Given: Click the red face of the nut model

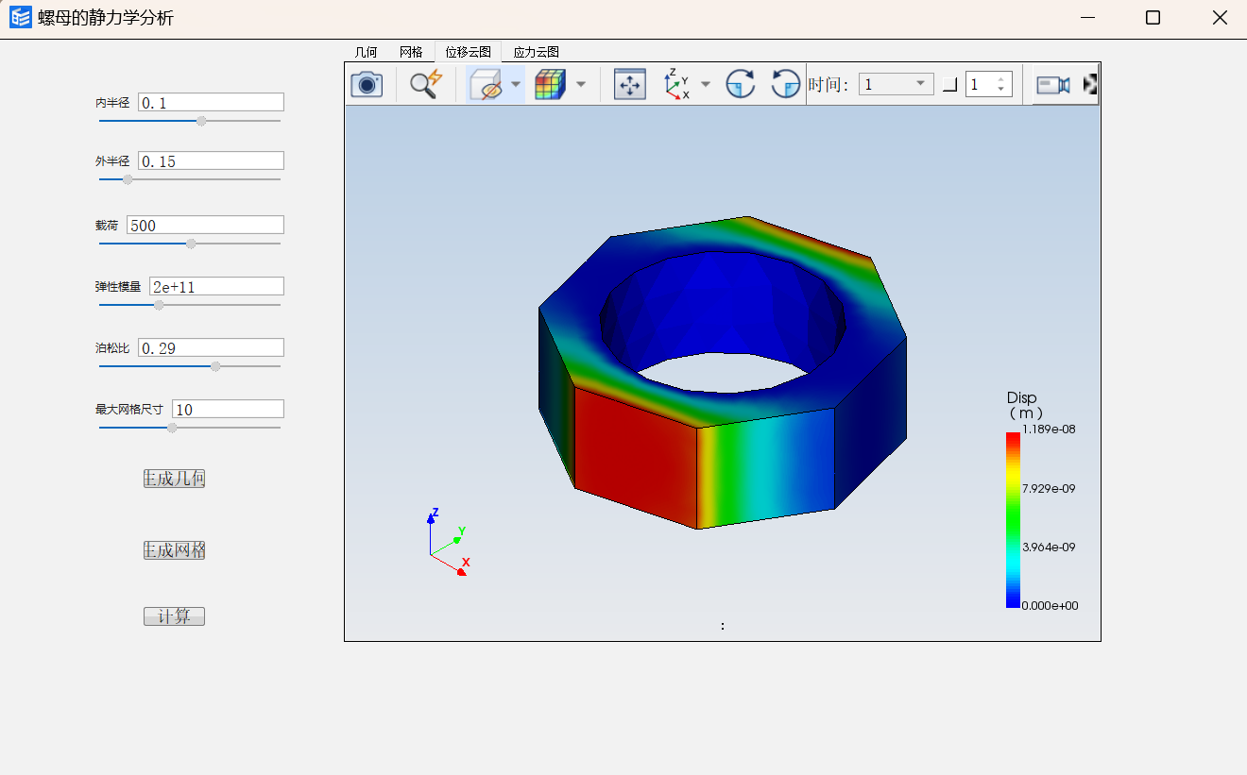Looking at the screenshot, I should (636, 456).
